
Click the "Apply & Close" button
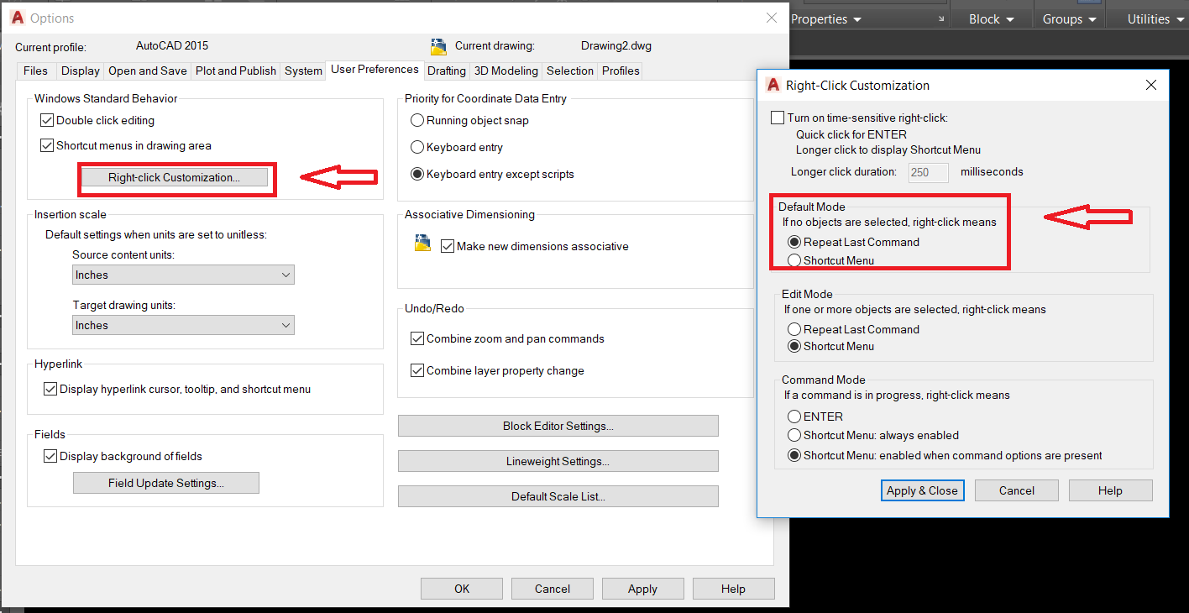point(922,490)
